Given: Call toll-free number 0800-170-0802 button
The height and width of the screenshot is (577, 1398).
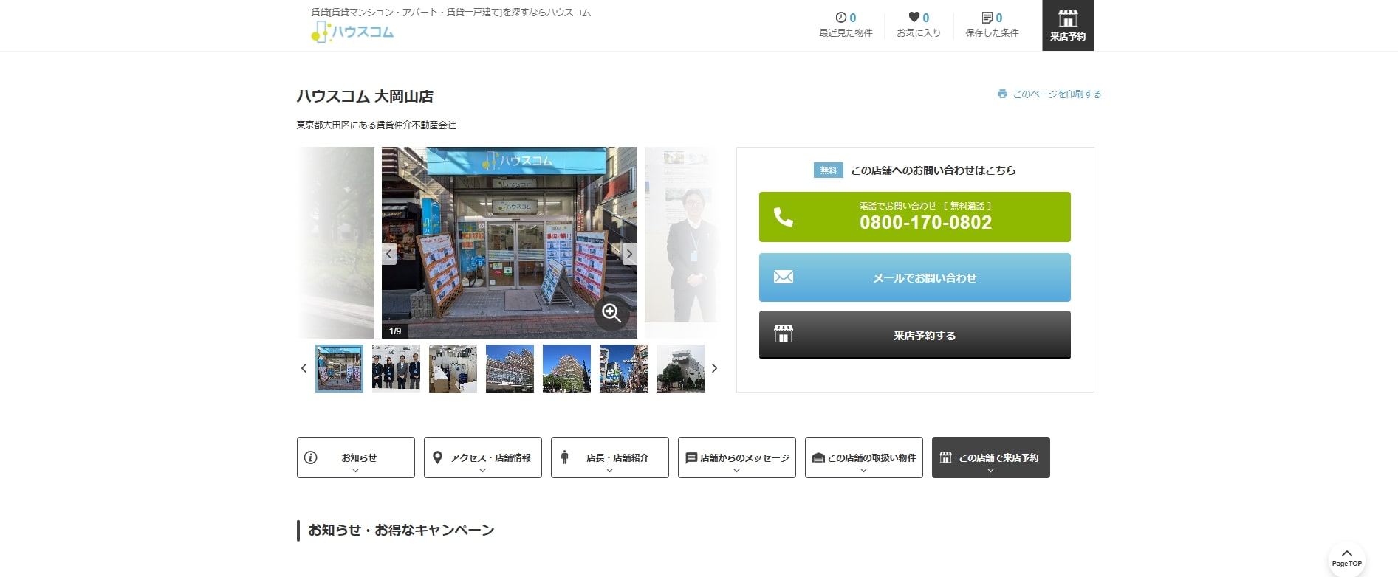Looking at the screenshot, I should click(914, 217).
